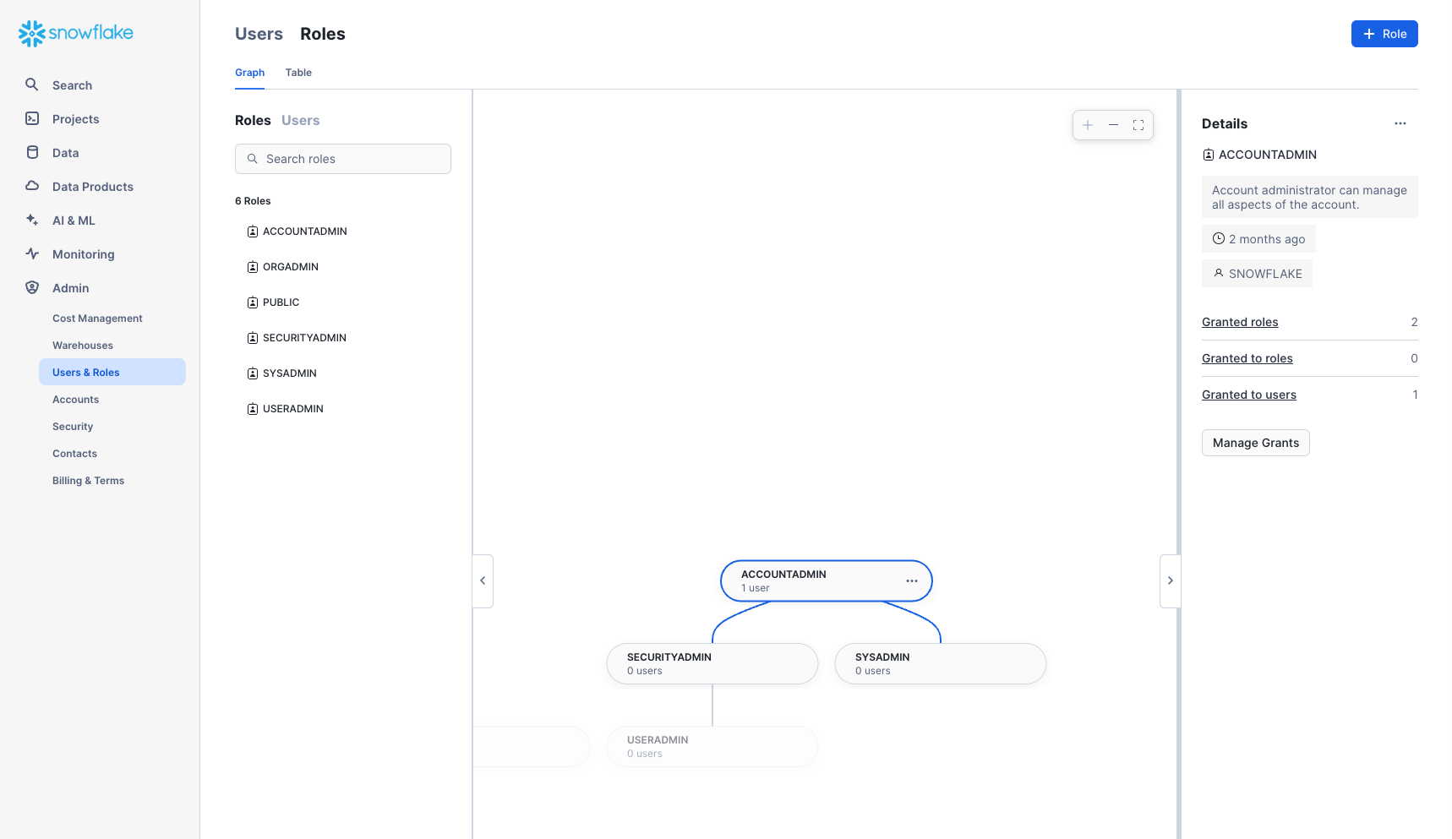
Task: Open Search from the sidebar icon
Action: 31,84
